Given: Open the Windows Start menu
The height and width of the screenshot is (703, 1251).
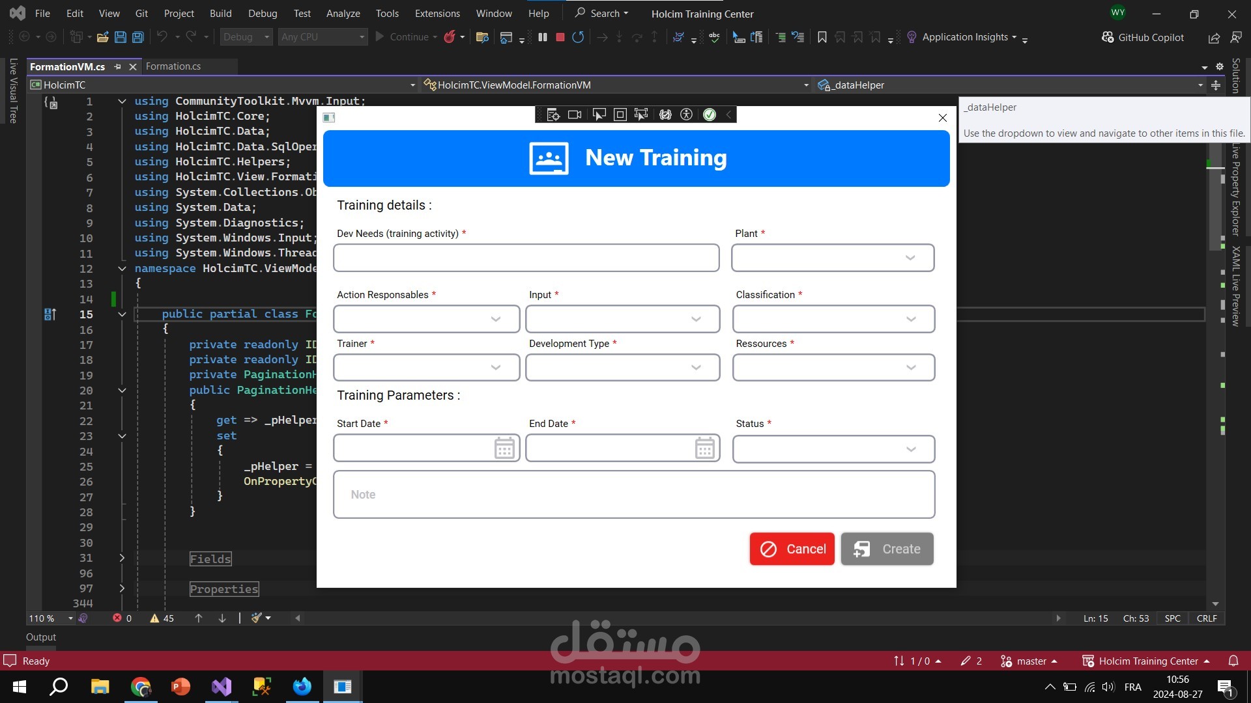Looking at the screenshot, I should tap(19, 687).
